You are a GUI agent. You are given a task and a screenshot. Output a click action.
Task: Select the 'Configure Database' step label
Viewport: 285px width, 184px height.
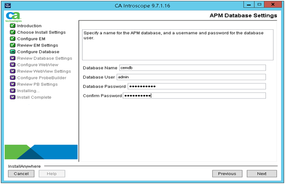click(38, 52)
